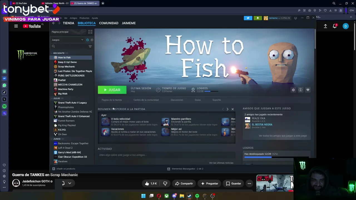The height and width of the screenshot is (200, 356).
Task: Open the BIBLIOTECA tab
Action: click(x=86, y=23)
